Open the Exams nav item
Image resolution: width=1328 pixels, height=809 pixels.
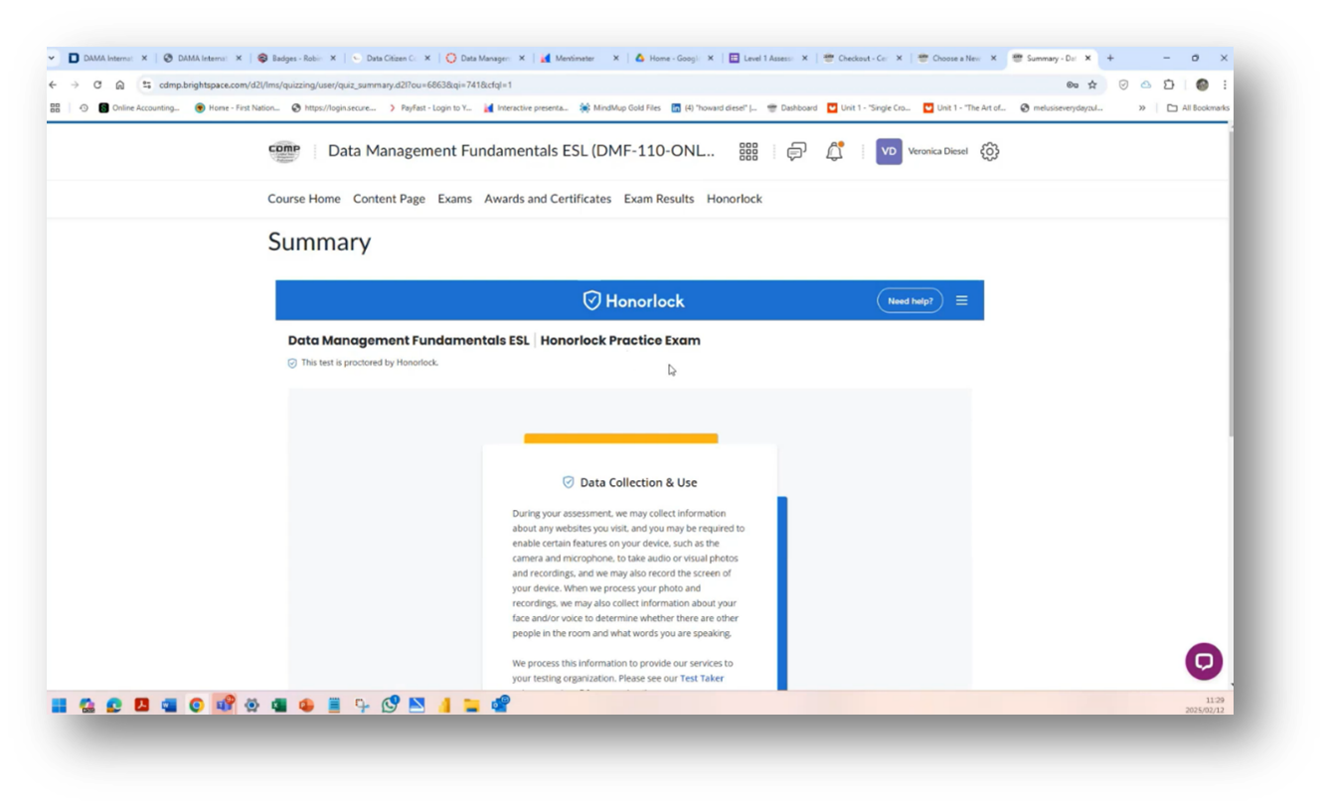454,199
